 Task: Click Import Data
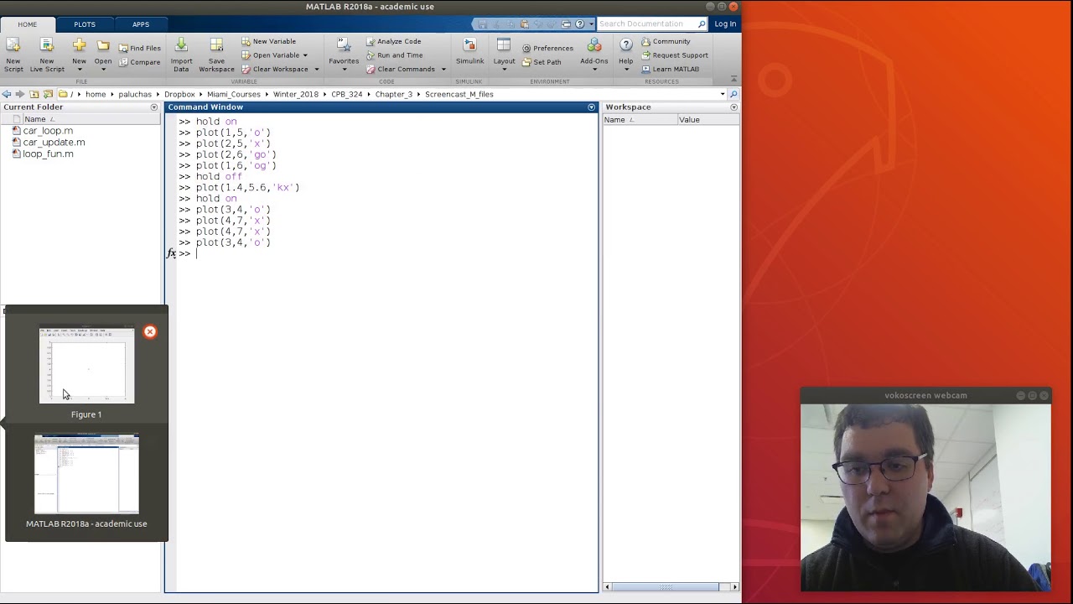(181, 55)
